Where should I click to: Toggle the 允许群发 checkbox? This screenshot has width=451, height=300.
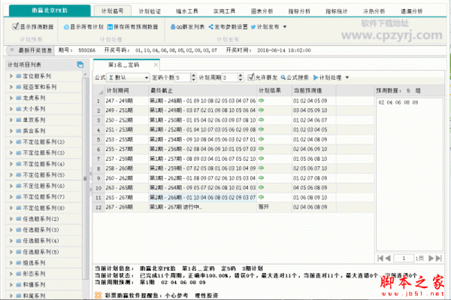(x=251, y=77)
